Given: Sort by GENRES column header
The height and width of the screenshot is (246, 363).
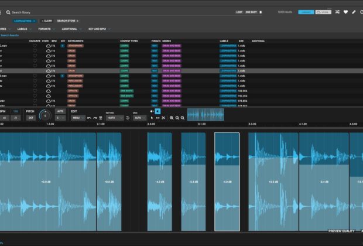Looking at the screenshot, I should coord(166,41).
